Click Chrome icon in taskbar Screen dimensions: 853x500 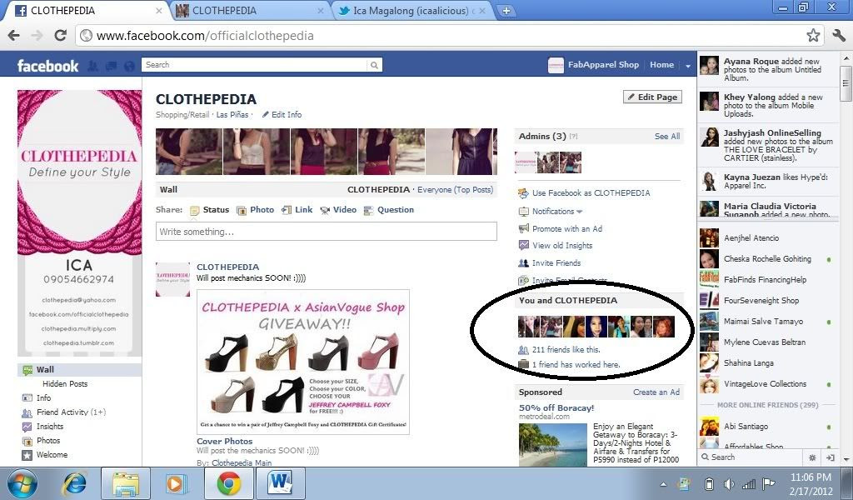(x=229, y=483)
